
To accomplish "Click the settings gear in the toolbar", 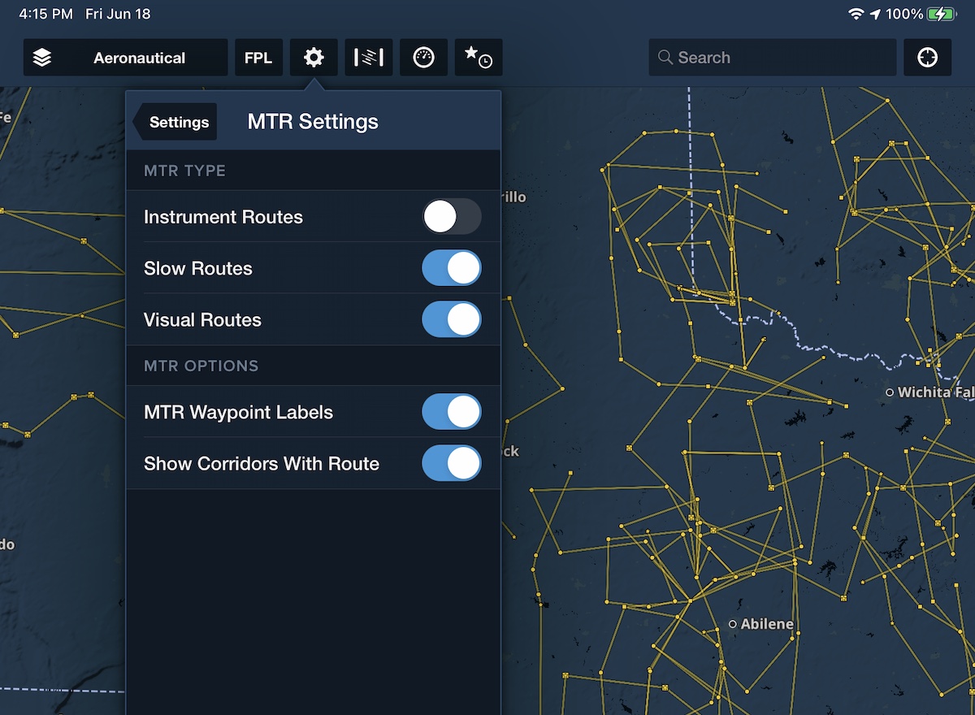I will 314,57.
